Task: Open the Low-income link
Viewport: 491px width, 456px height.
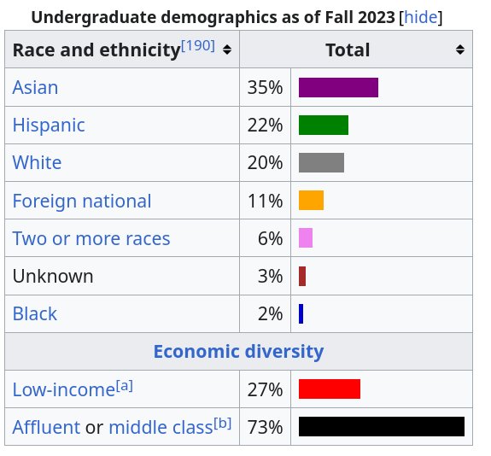Action: (64, 390)
